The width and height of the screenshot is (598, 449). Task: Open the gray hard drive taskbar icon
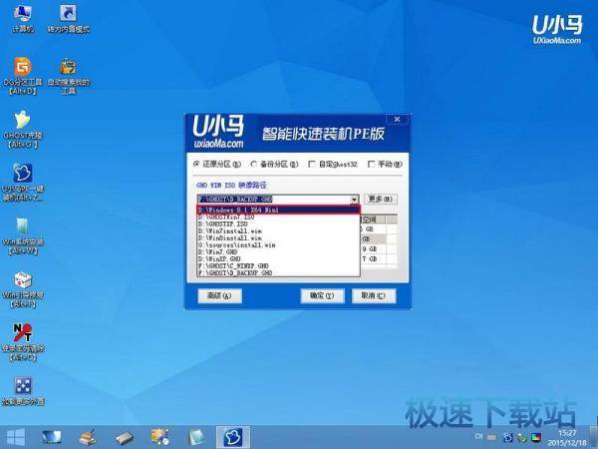(x=125, y=438)
